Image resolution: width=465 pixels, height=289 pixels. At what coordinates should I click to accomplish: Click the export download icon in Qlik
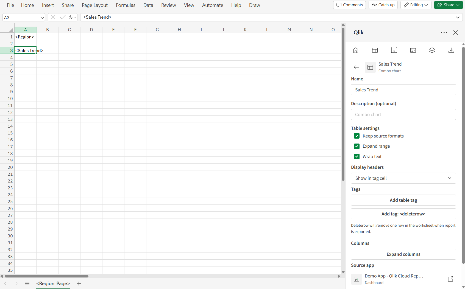tap(451, 50)
